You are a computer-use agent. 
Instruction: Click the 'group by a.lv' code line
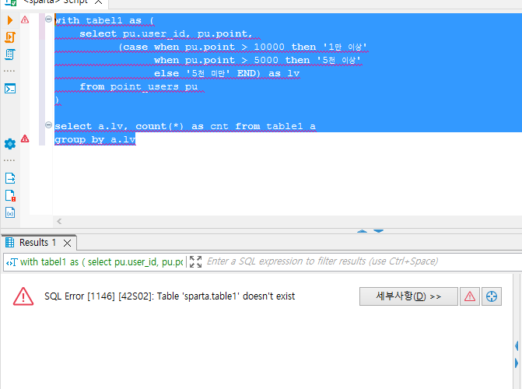click(95, 139)
